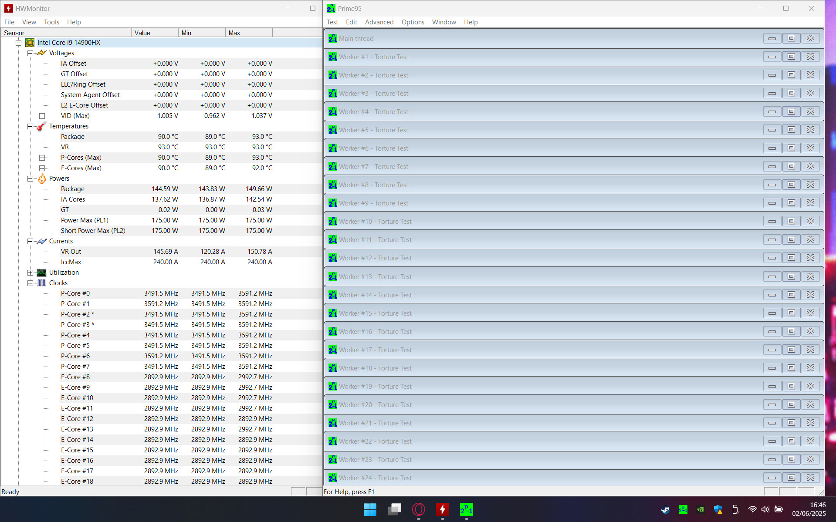
Task: Collapse the Voltages tree section
Action: [x=30, y=53]
